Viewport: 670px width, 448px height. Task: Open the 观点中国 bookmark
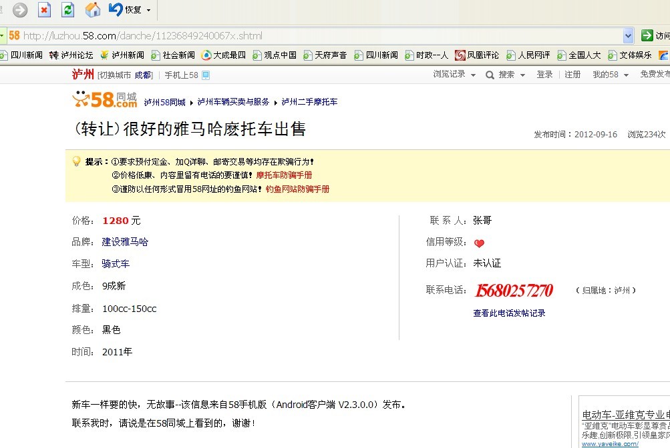coord(275,55)
